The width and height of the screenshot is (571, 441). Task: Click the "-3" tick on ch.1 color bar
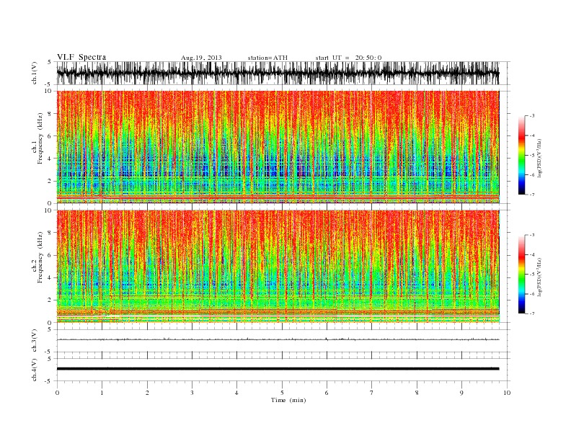(532, 116)
